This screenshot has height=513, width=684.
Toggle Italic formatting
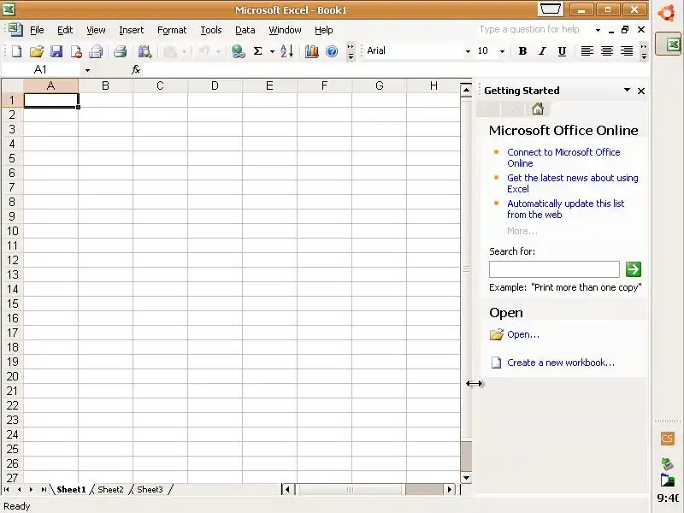point(542,51)
